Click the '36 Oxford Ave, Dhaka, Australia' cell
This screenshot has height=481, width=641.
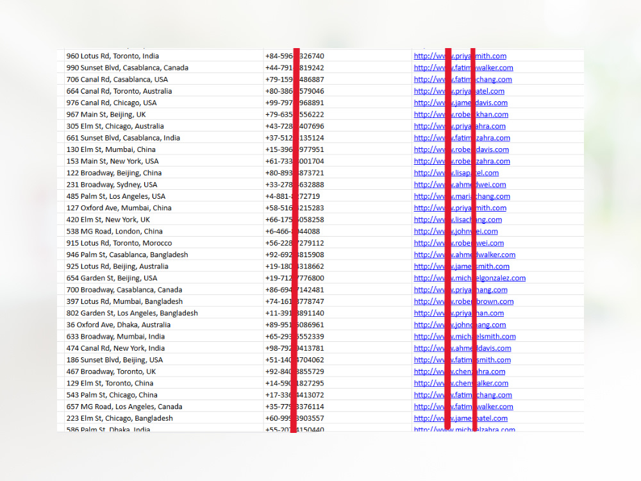coord(118,325)
